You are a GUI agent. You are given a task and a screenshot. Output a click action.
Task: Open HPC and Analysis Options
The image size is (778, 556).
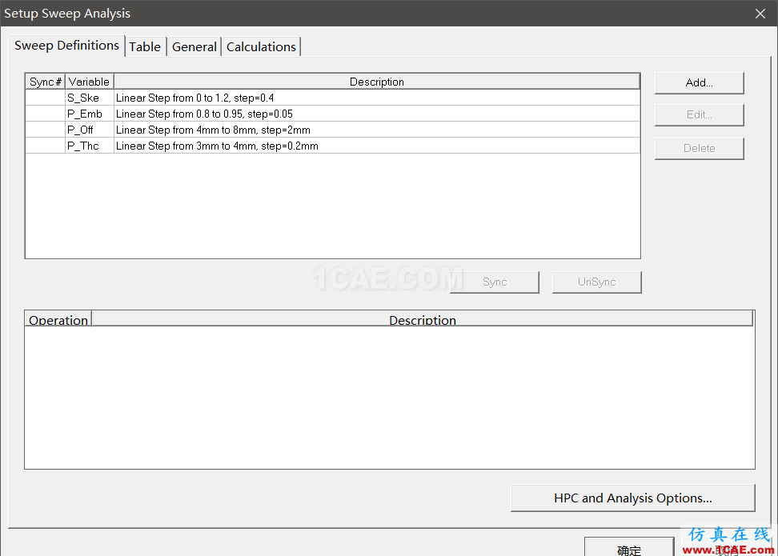pos(632,498)
